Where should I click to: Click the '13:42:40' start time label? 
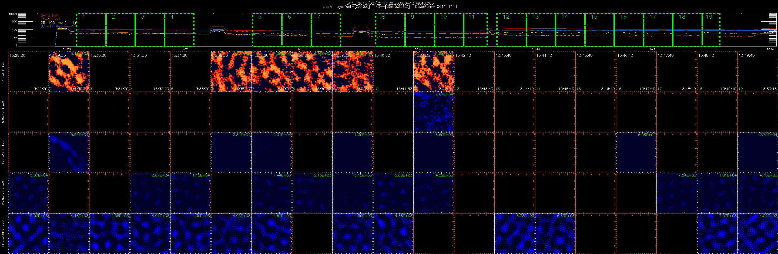pyautogui.click(x=463, y=56)
